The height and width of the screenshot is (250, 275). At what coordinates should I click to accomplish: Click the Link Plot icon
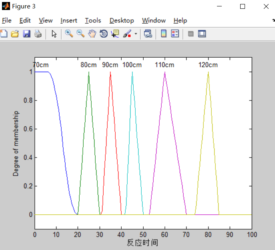point(148,34)
